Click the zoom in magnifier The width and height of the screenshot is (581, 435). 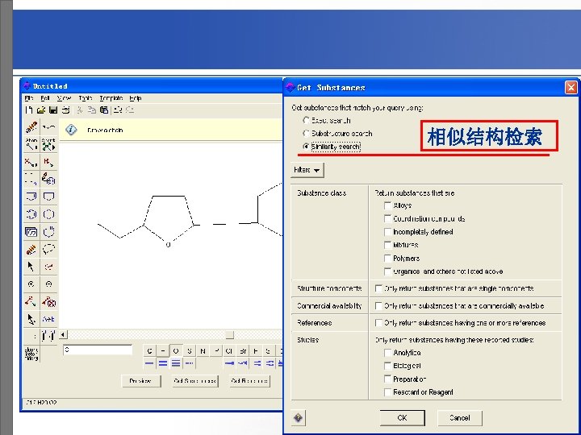(31, 284)
